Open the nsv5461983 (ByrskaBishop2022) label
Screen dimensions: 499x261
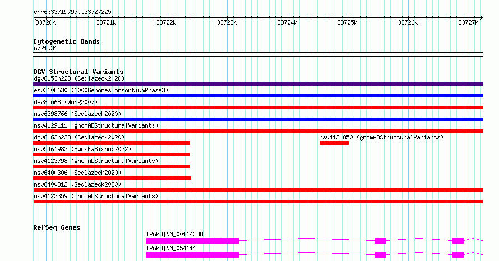click(x=82, y=149)
